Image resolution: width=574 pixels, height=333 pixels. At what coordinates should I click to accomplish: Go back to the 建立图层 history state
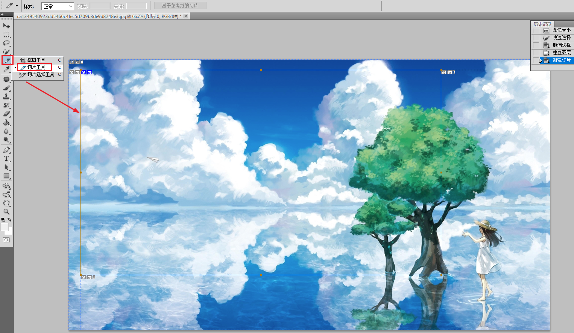pyautogui.click(x=557, y=53)
